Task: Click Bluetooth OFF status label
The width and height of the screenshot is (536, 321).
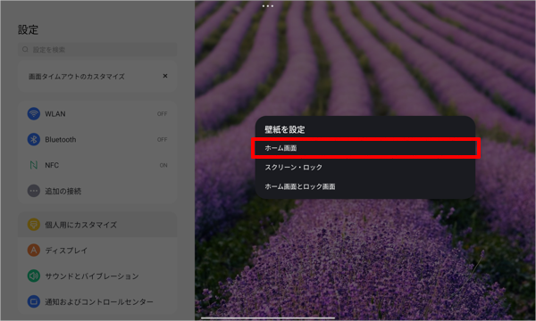Action: point(162,139)
